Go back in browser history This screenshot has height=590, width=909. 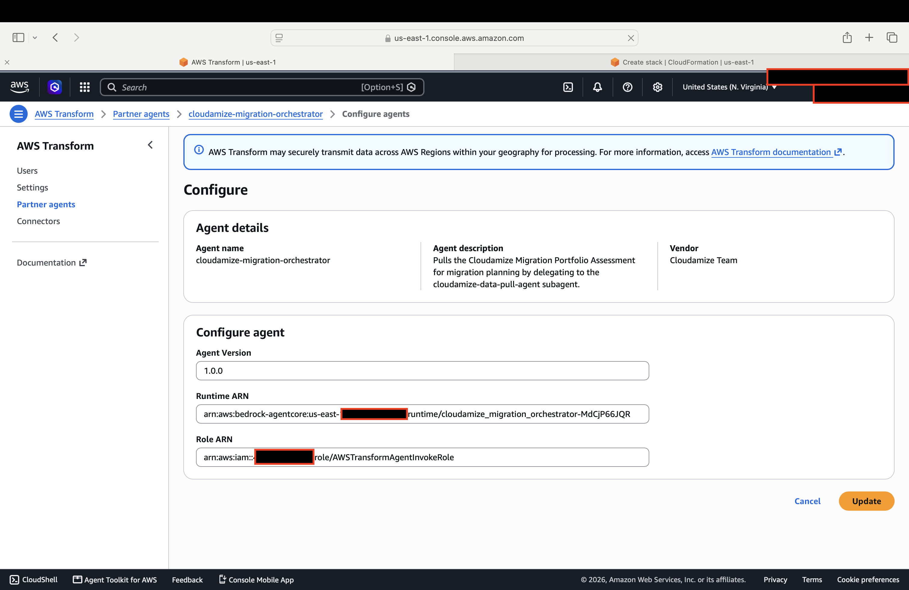point(55,37)
